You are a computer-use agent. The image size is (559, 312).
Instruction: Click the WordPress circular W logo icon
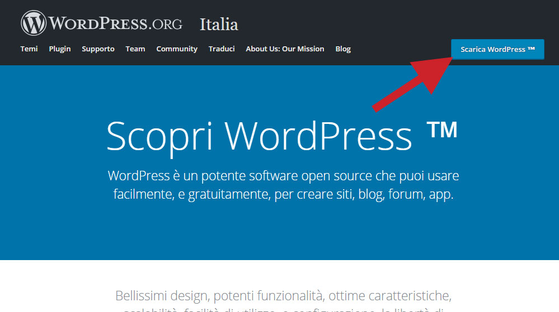(34, 23)
